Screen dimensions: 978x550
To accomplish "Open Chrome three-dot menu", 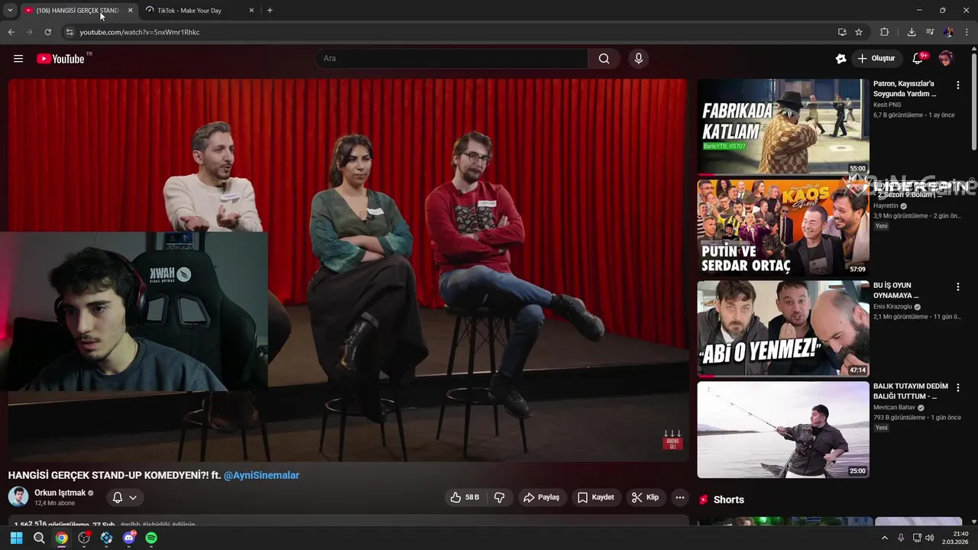I will pos(967,32).
